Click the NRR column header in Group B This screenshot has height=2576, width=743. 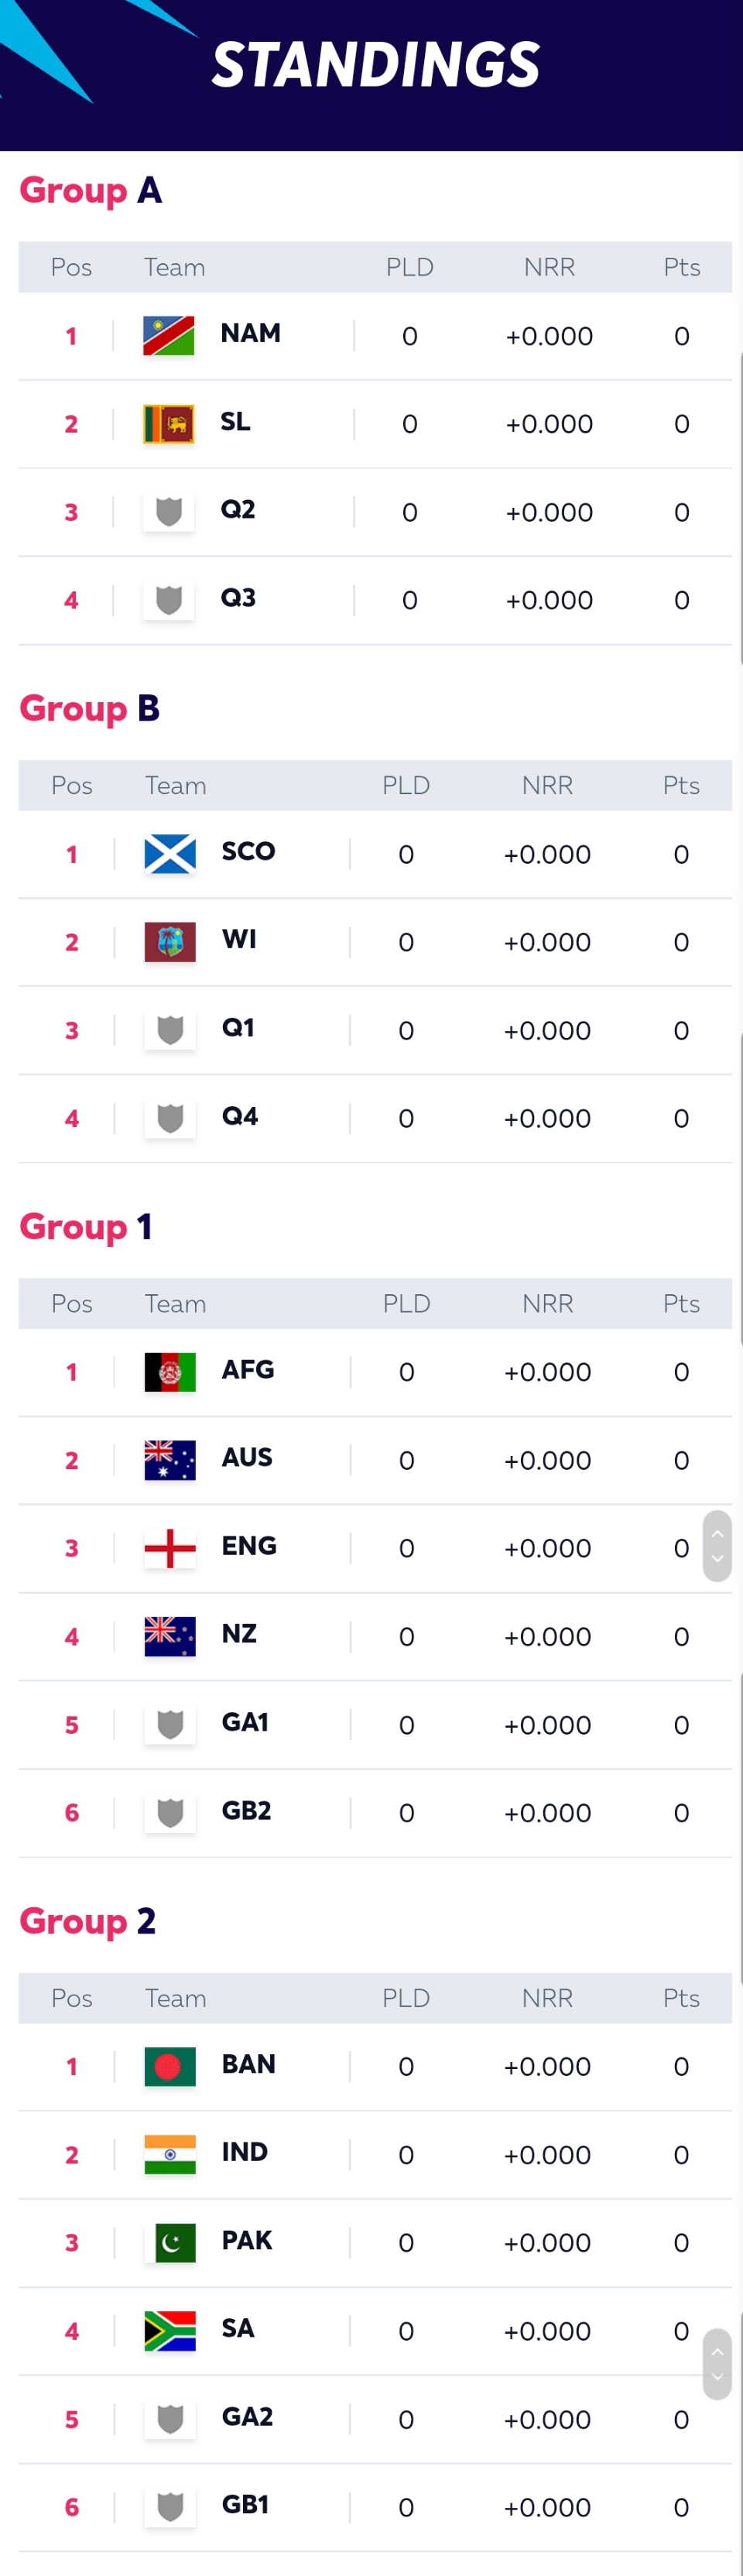pos(547,786)
